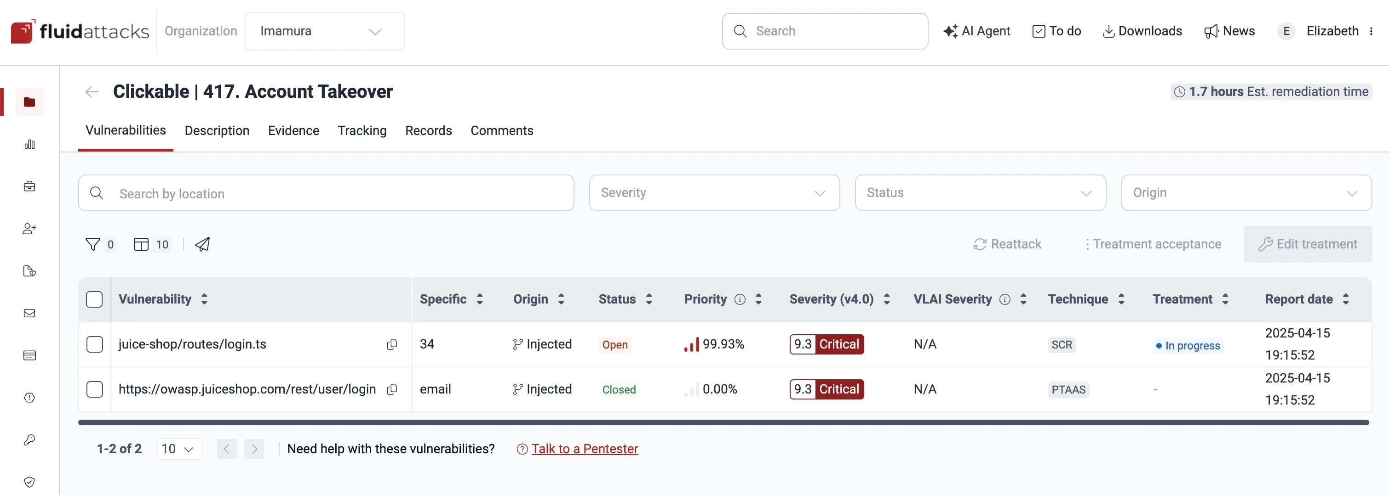This screenshot has height=495, width=1389.
Task: Open the Severity filter dropdown
Action: pyautogui.click(x=714, y=192)
